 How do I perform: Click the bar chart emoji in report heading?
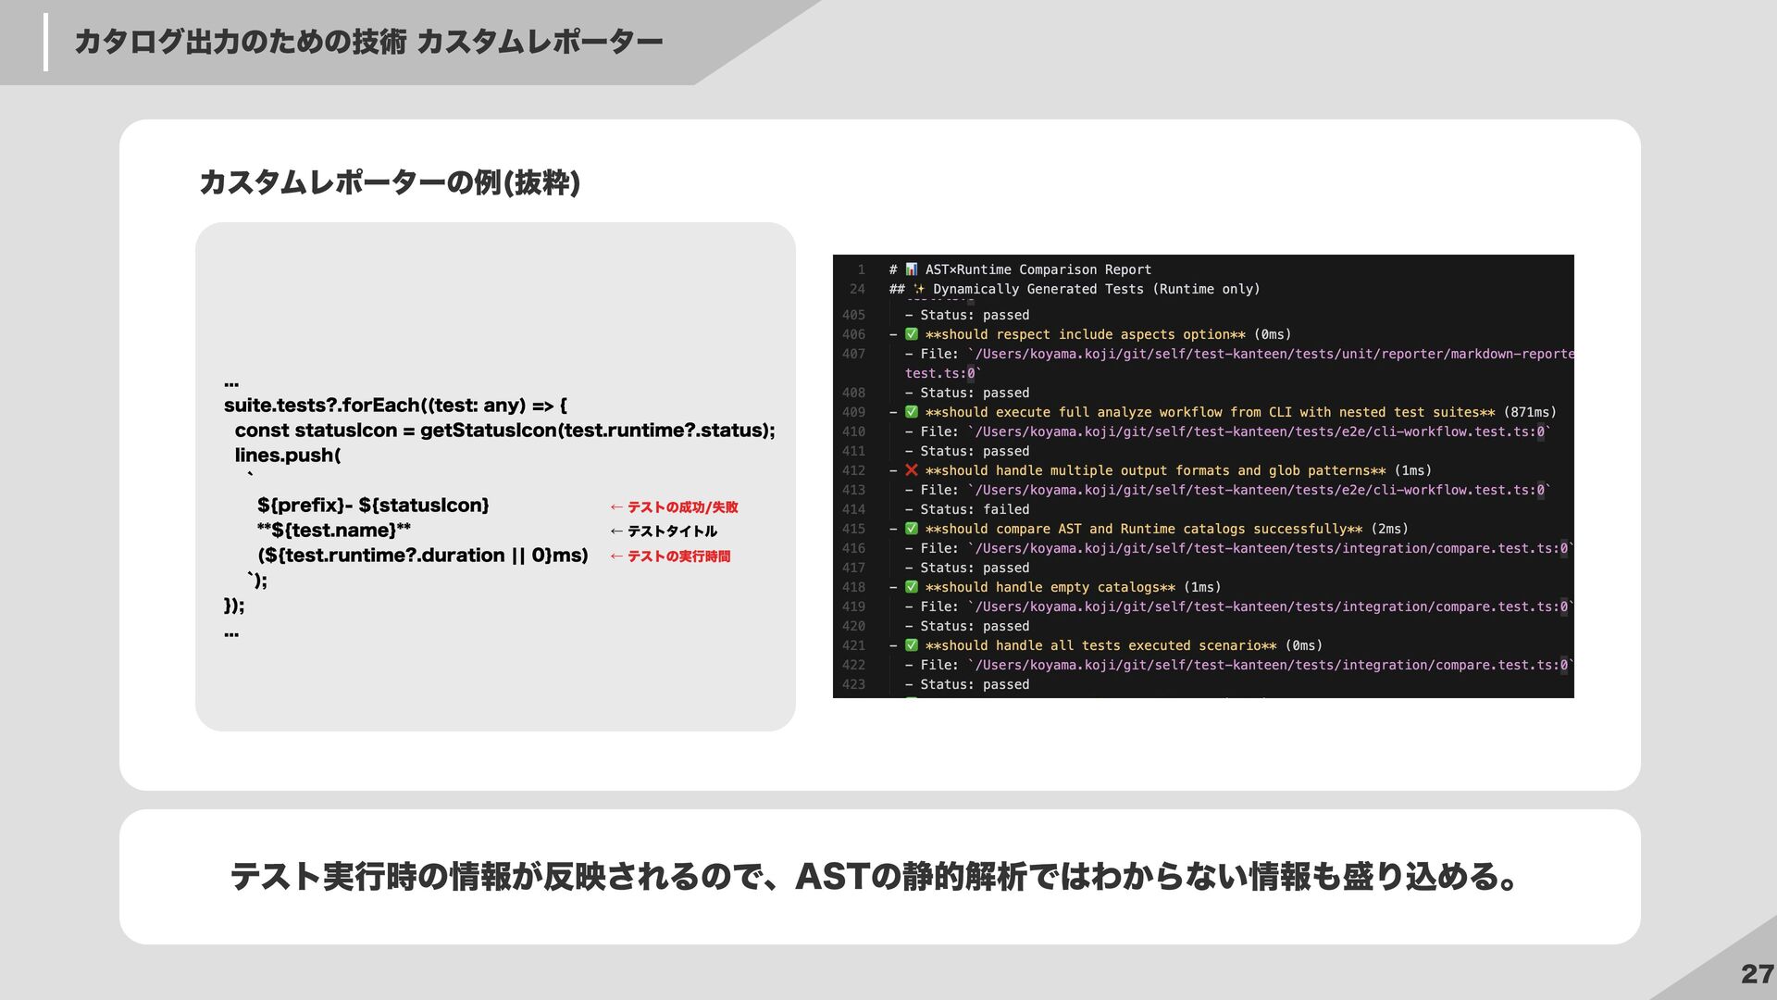click(912, 269)
